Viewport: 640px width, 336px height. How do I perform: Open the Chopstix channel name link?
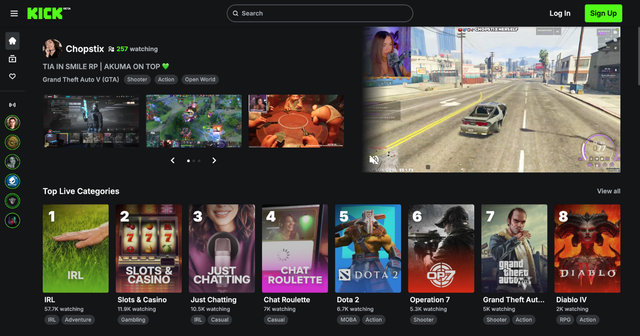(85, 49)
